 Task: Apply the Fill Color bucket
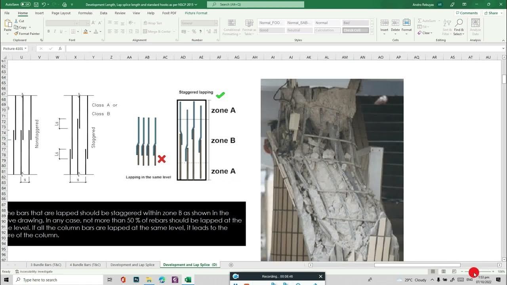click(x=86, y=31)
